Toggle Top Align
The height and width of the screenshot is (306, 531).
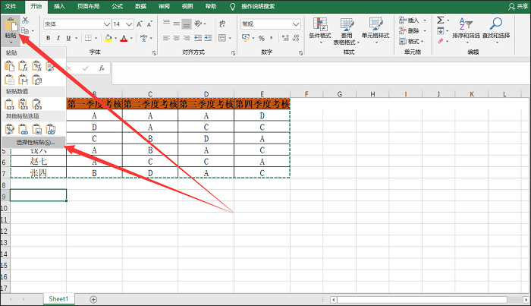[166, 24]
